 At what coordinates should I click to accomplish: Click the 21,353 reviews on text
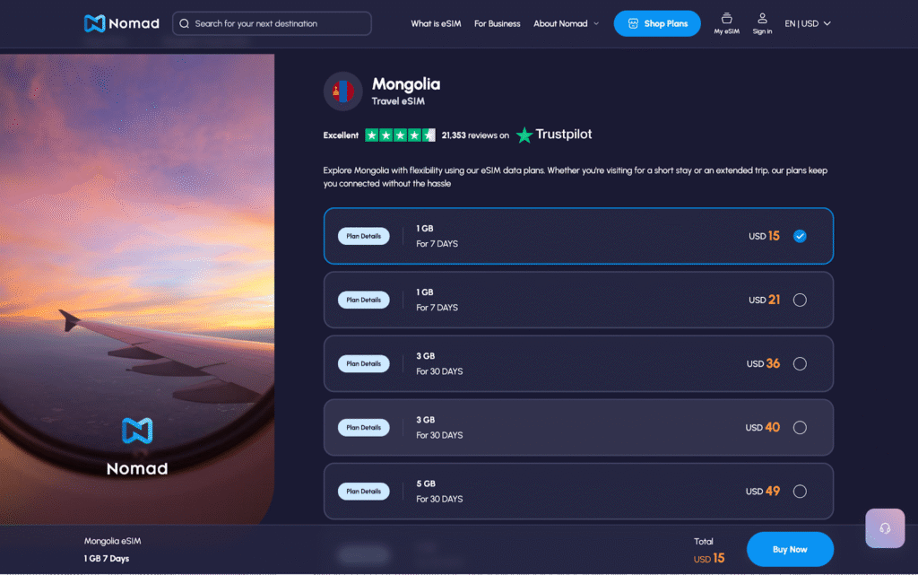475,135
